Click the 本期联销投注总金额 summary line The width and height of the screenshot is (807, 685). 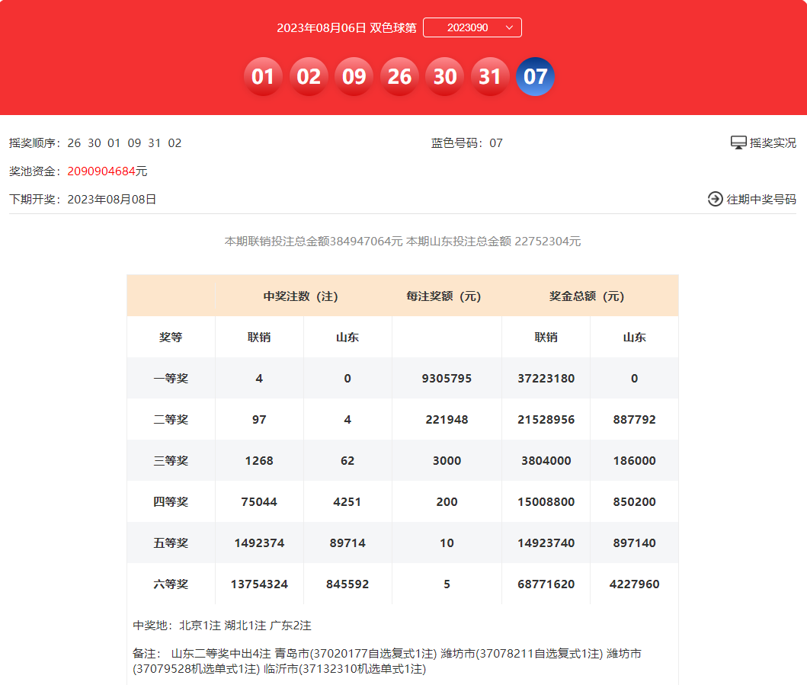coord(402,242)
